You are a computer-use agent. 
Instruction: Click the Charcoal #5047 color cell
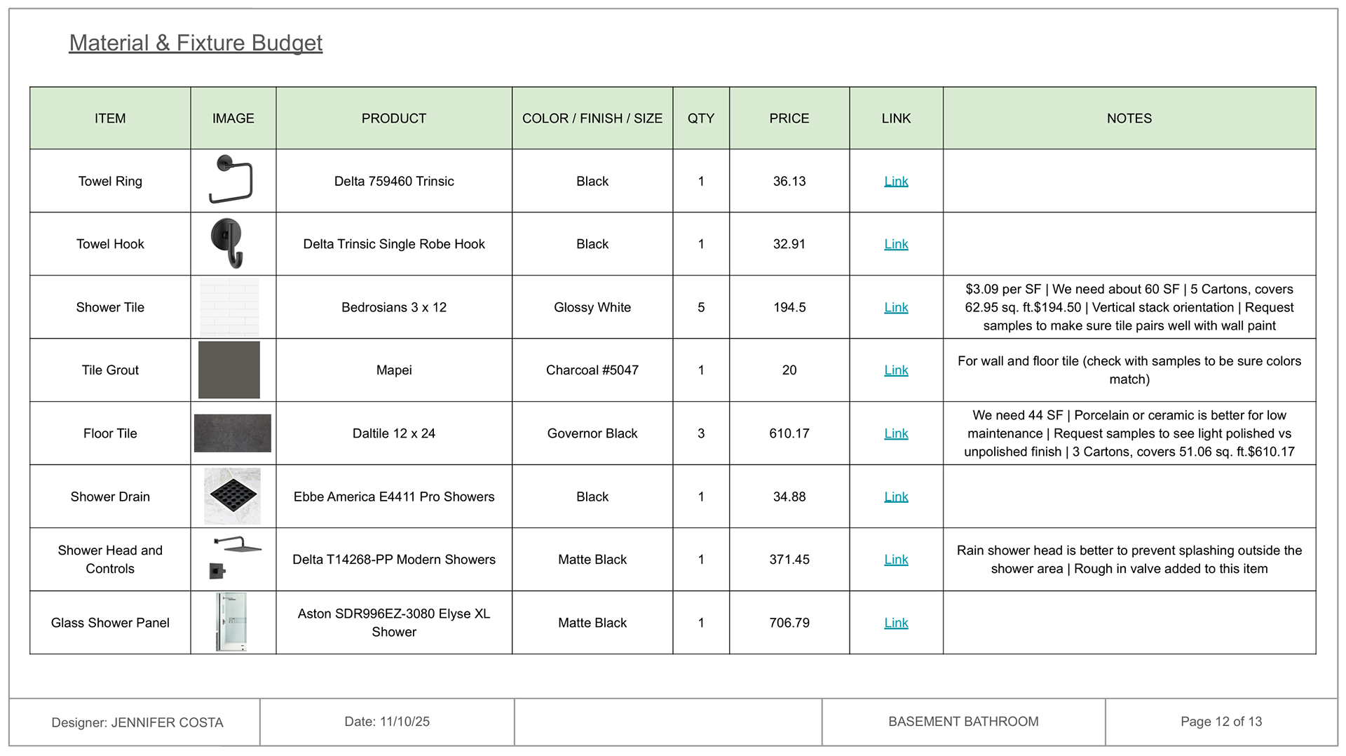[592, 370]
